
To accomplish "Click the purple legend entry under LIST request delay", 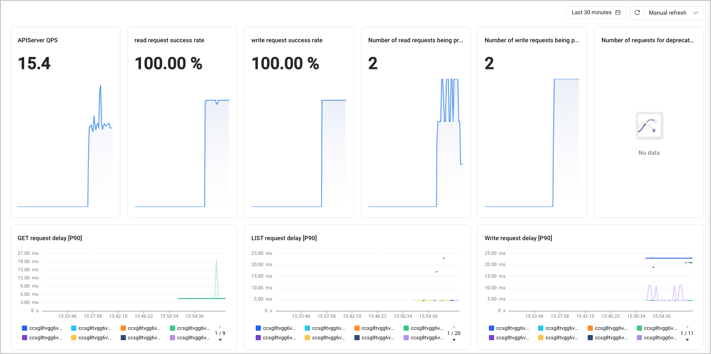I will [276, 338].
